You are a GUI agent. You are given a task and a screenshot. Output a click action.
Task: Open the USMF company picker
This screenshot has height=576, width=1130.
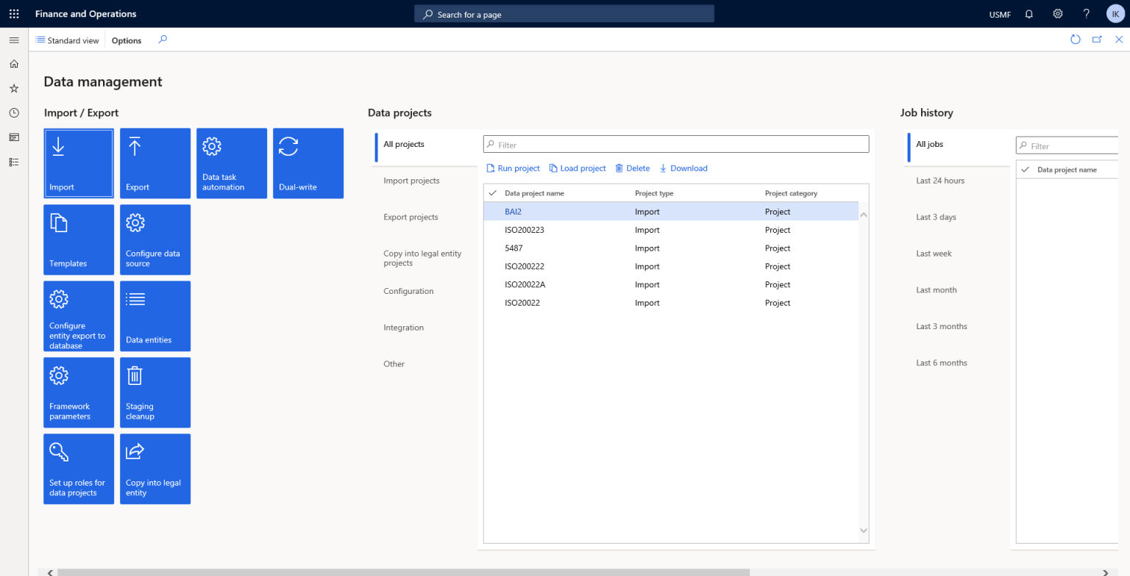point(1000,13)
